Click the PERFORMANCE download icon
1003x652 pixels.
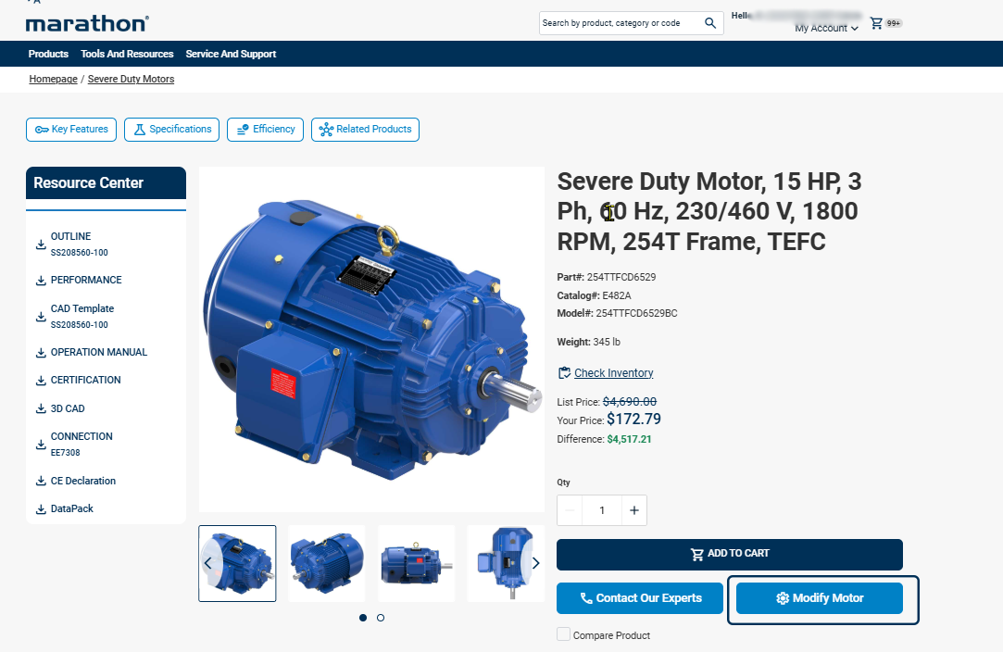pos(41,281)
